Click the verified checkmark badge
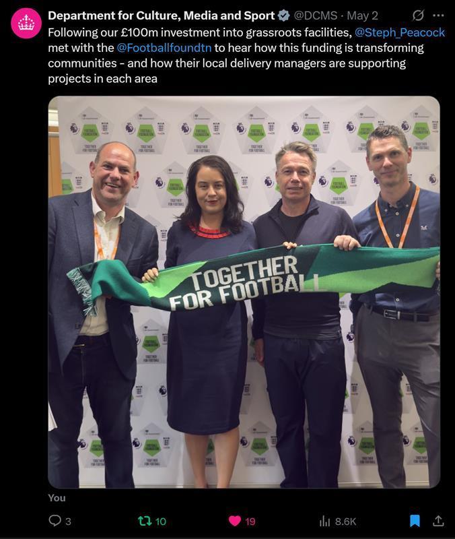 click(x=283, y=15)
